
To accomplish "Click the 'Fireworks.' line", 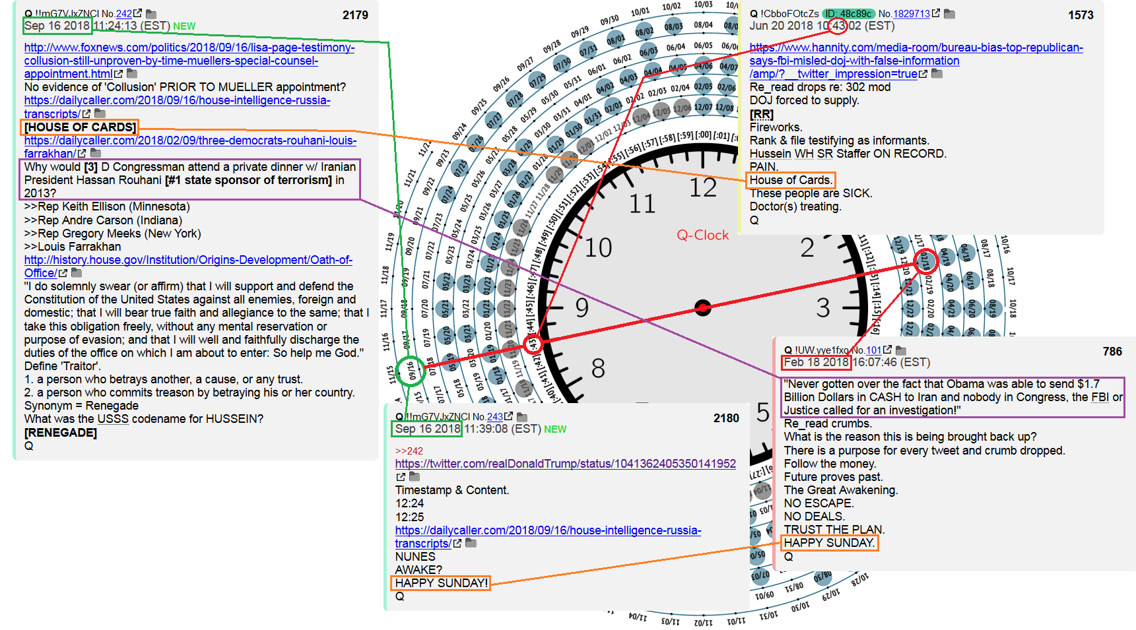I will 776,127.
